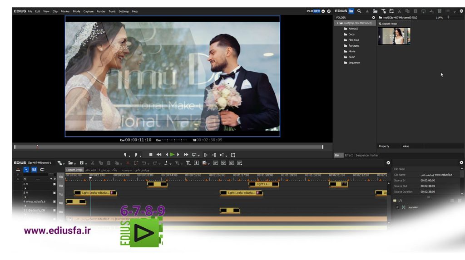Open the Vectorscope icon
465x260 pixels.
231,163
